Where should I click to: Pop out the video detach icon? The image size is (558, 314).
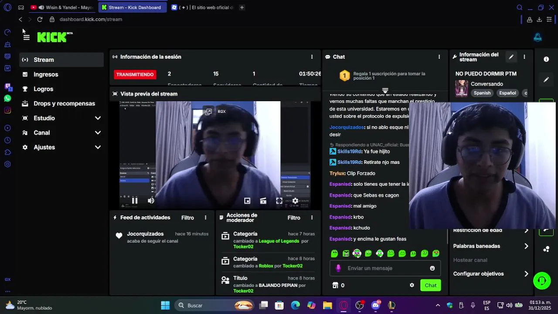point(208,112)
